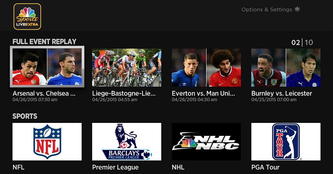Click the Burnley vs. Leicester title text
The height and width of the screenshot is (174, 333).
(282, 93)
